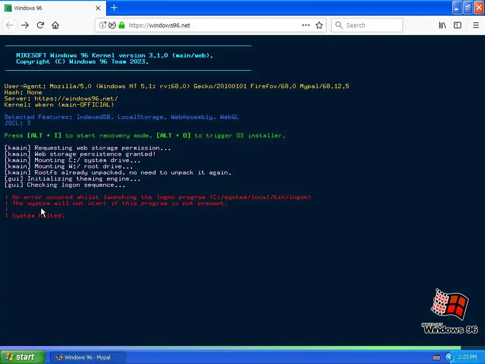Click the on-screen keyboard tray icon
This screenshot has height=364, width=485.
click(436, 357)
